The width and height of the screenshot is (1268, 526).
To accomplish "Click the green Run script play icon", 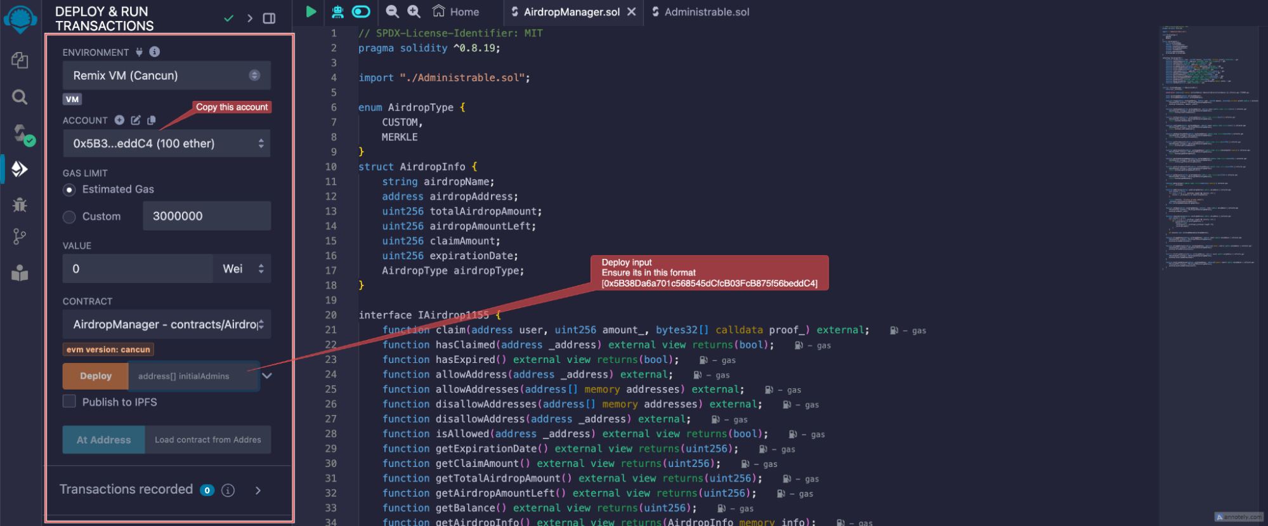I will point(311,11).
